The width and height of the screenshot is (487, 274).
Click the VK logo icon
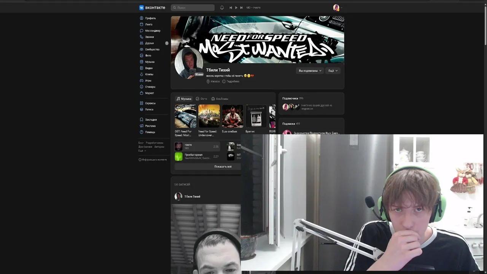pos(142,8)
